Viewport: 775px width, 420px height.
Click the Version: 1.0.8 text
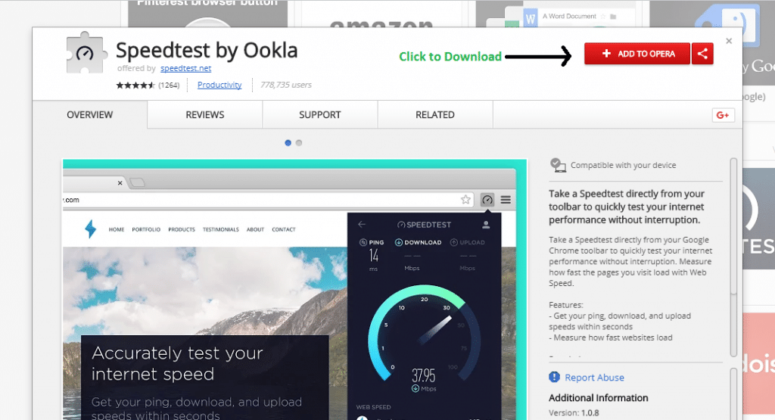574,412
